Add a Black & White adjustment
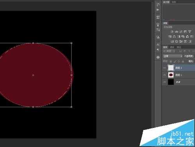 (179, 37)
